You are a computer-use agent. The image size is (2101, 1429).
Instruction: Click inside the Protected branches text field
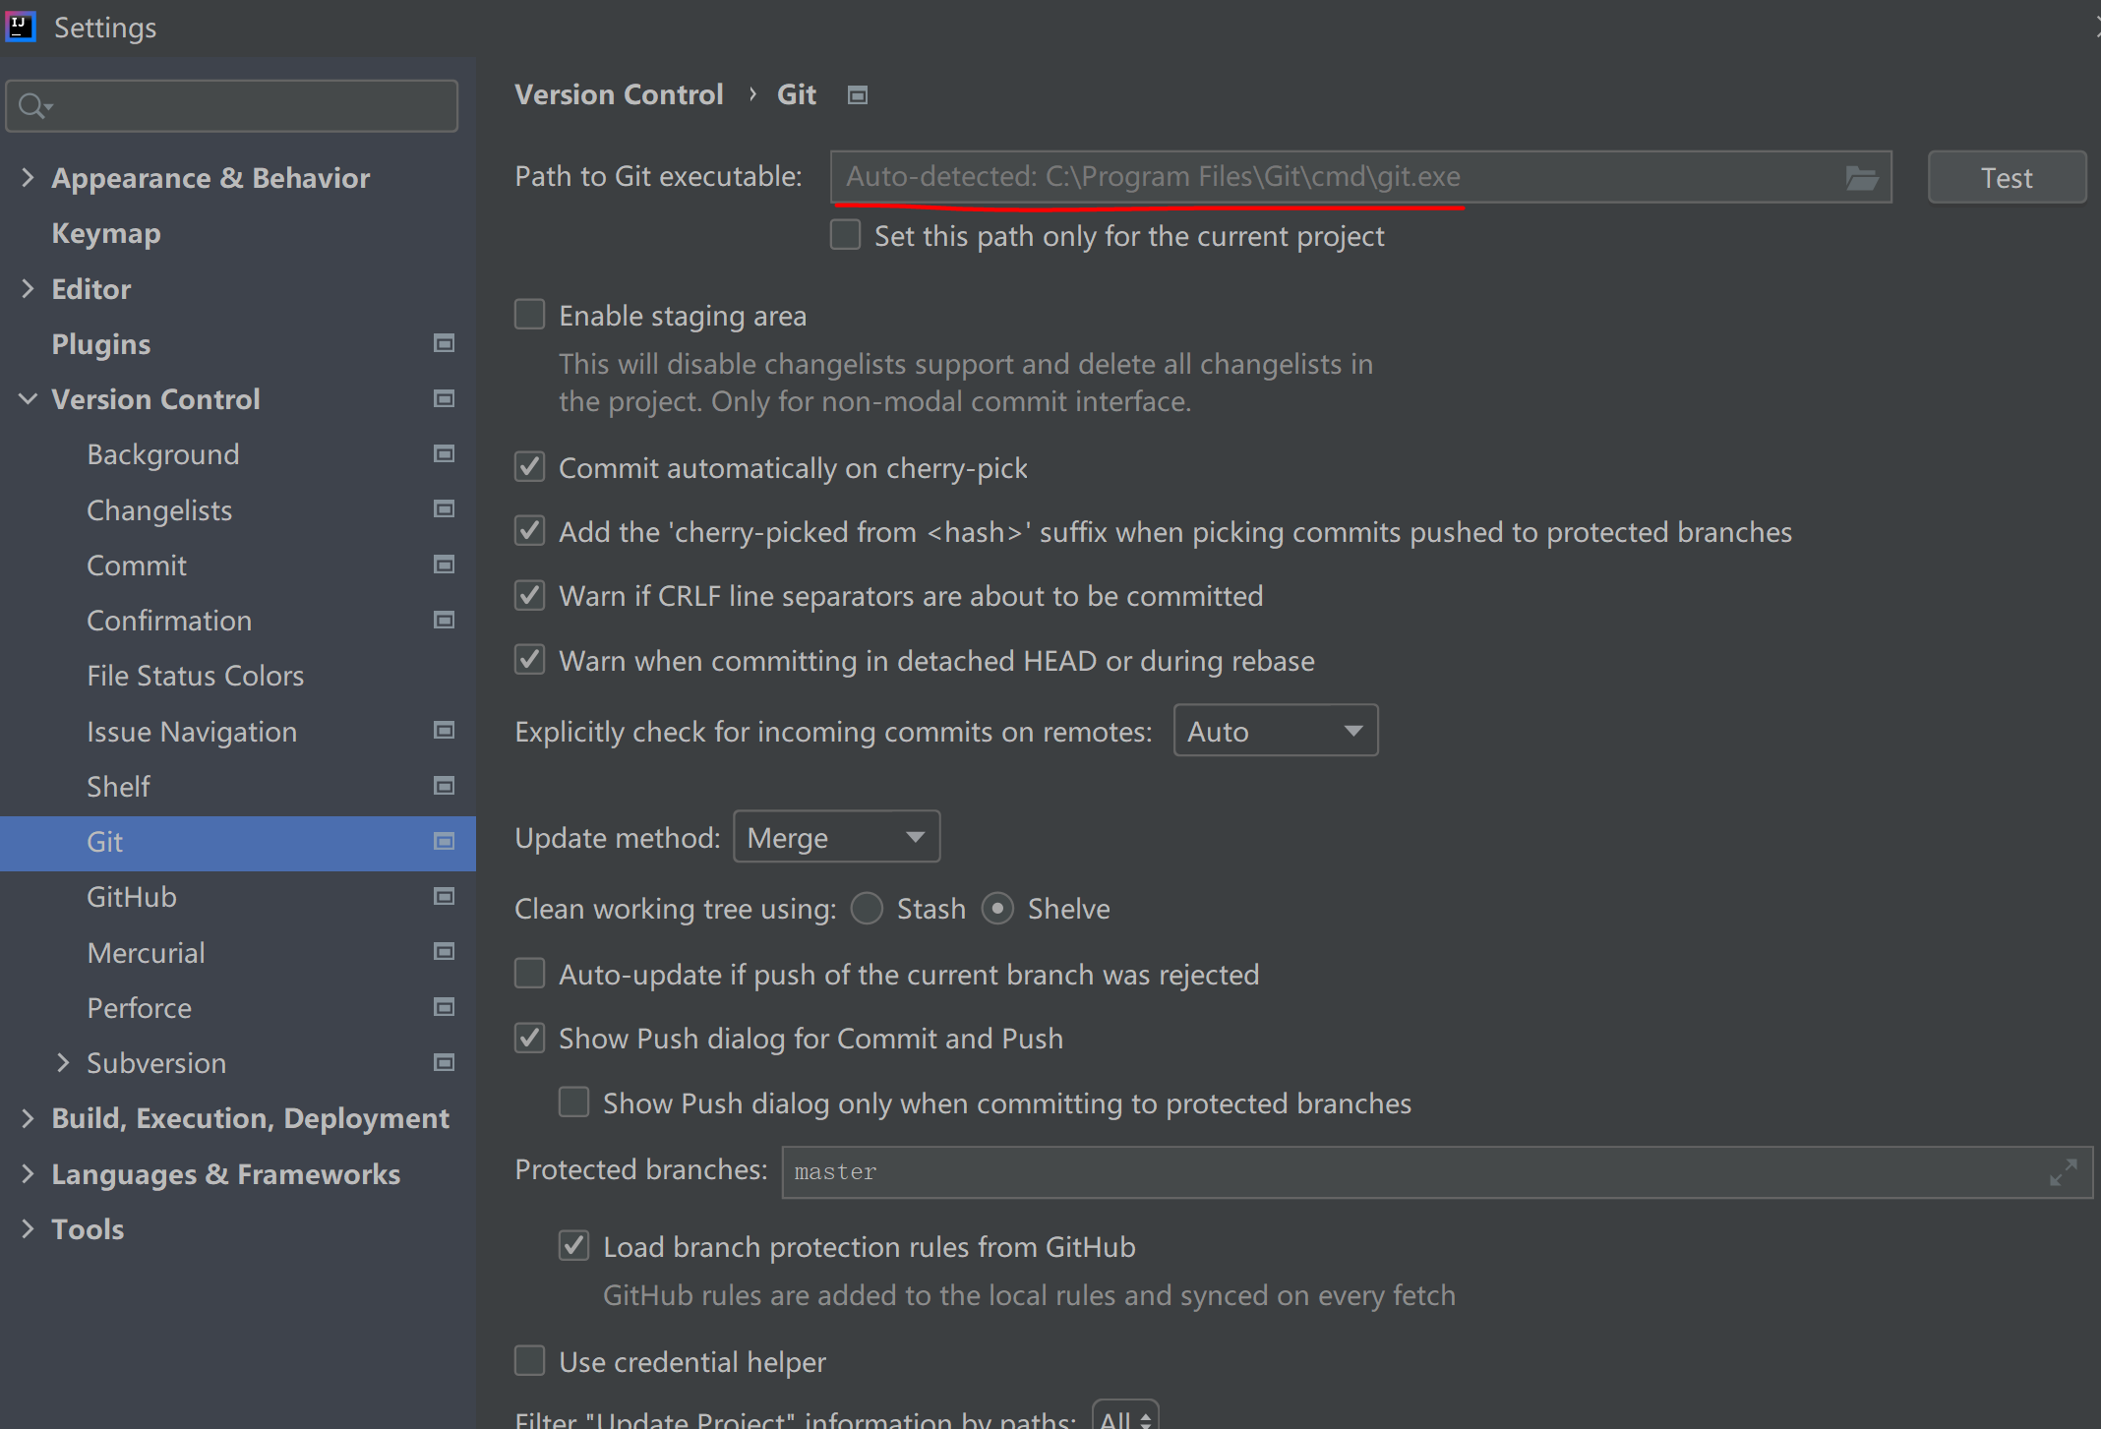(1377, 1172)
